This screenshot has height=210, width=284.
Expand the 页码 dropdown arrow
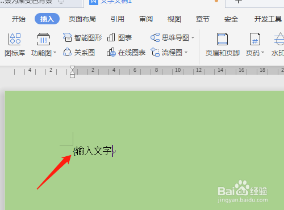262,53
